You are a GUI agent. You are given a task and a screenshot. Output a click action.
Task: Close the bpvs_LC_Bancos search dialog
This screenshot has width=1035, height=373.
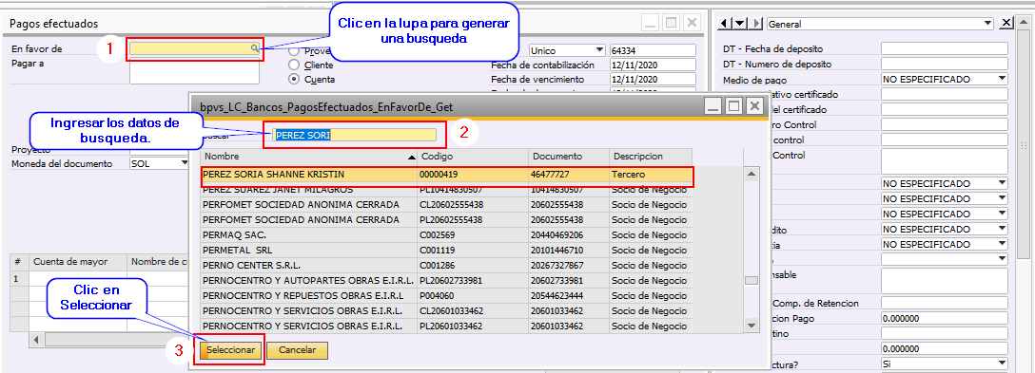tap(753, 106)
